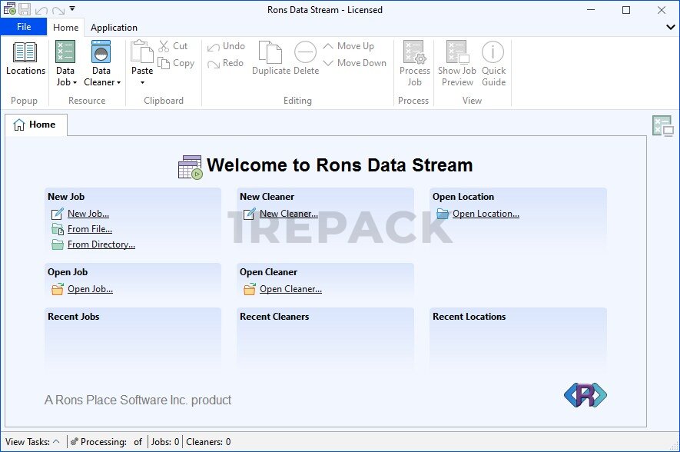Collapse the ribbon using the chevron

pos(670,27)
